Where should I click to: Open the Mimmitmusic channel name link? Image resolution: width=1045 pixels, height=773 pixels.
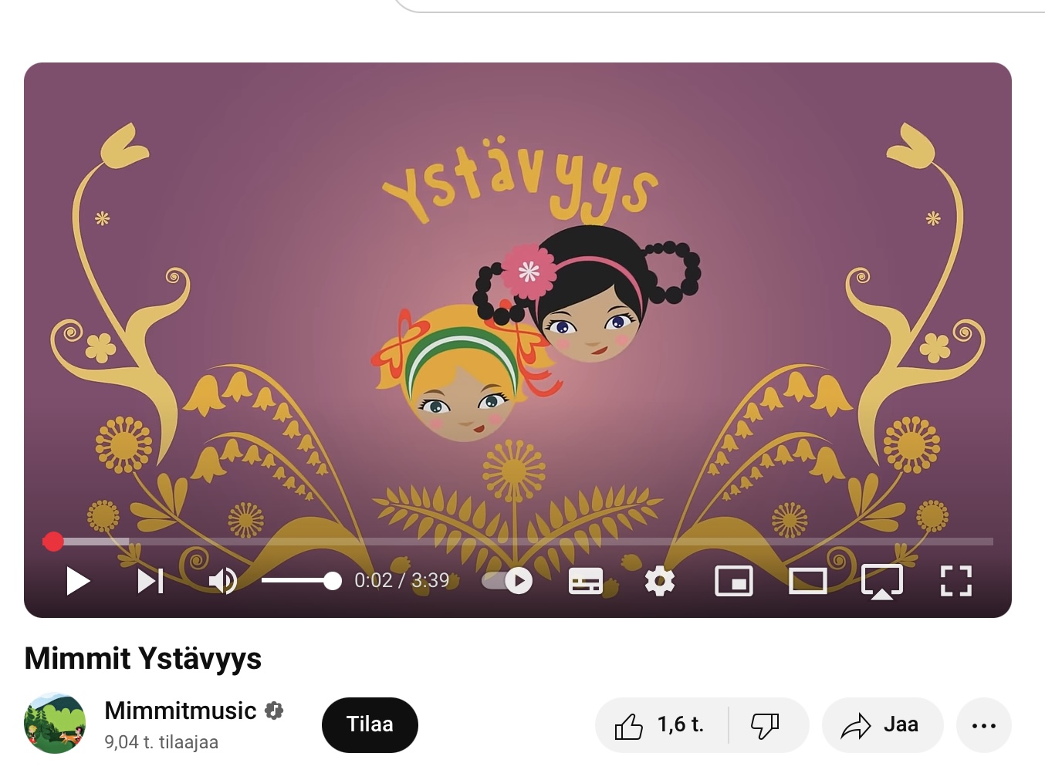click(181, 711)
